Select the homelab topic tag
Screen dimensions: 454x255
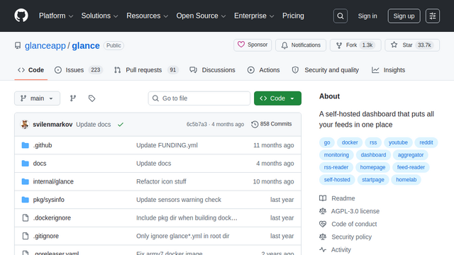pos(406,180)
